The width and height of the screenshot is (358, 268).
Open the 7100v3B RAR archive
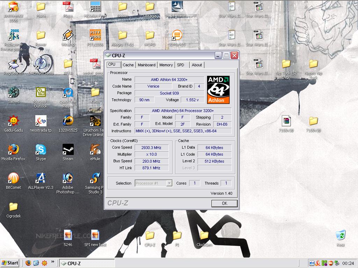(286, 124)
